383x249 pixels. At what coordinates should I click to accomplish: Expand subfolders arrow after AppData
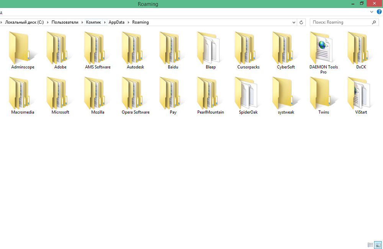(128, 22)
